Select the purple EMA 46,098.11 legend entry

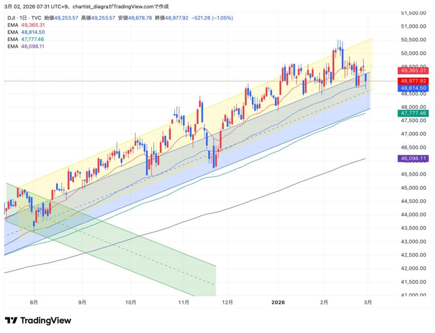(25, 46)
